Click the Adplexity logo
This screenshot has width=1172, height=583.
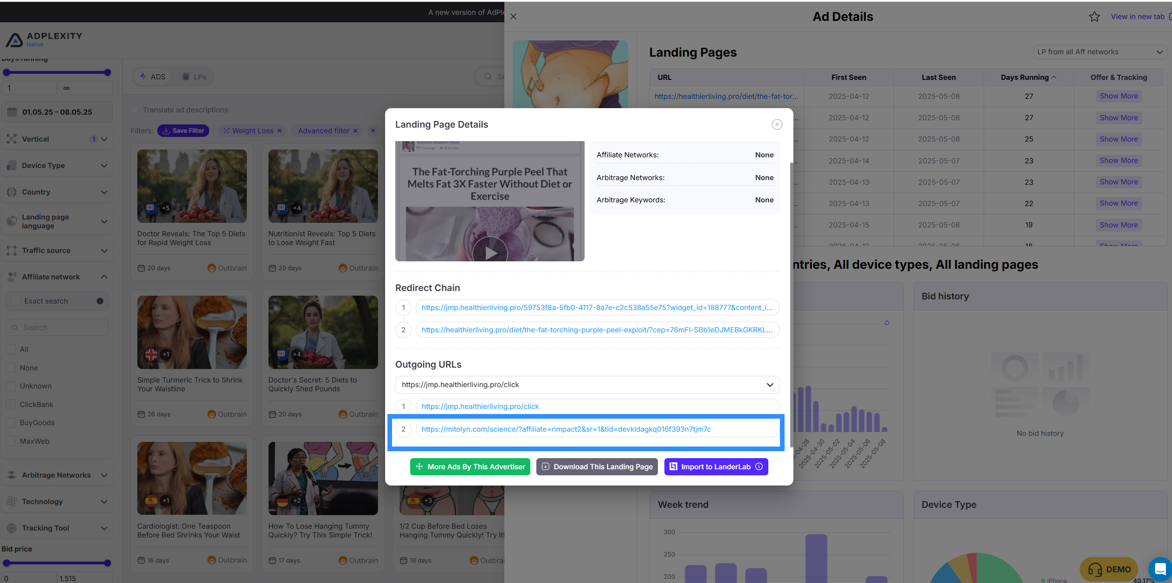44,39
